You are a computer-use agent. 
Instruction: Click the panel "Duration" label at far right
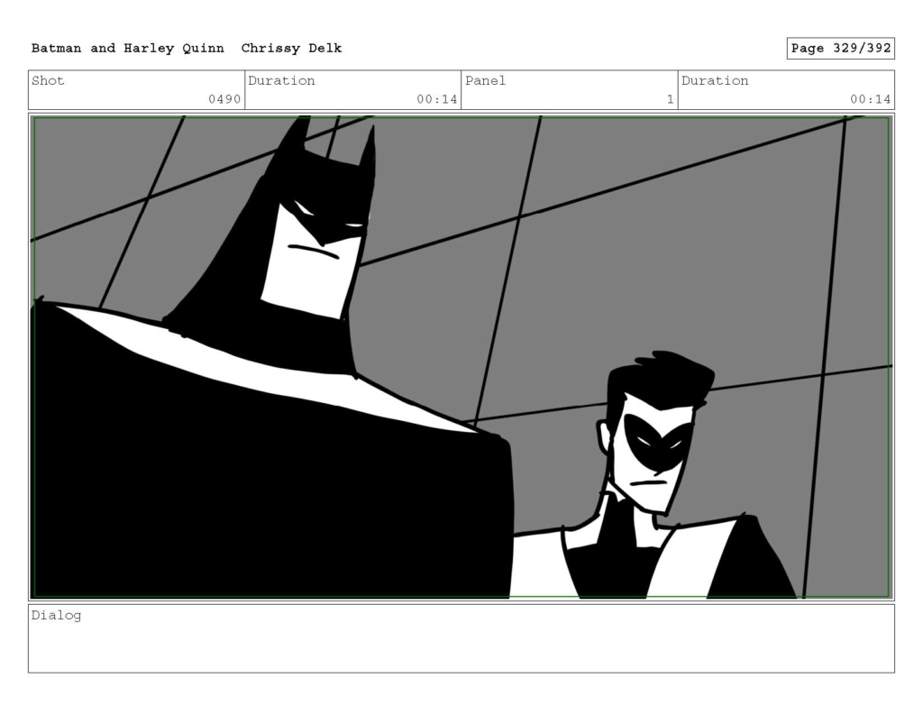tap(715, 80)
